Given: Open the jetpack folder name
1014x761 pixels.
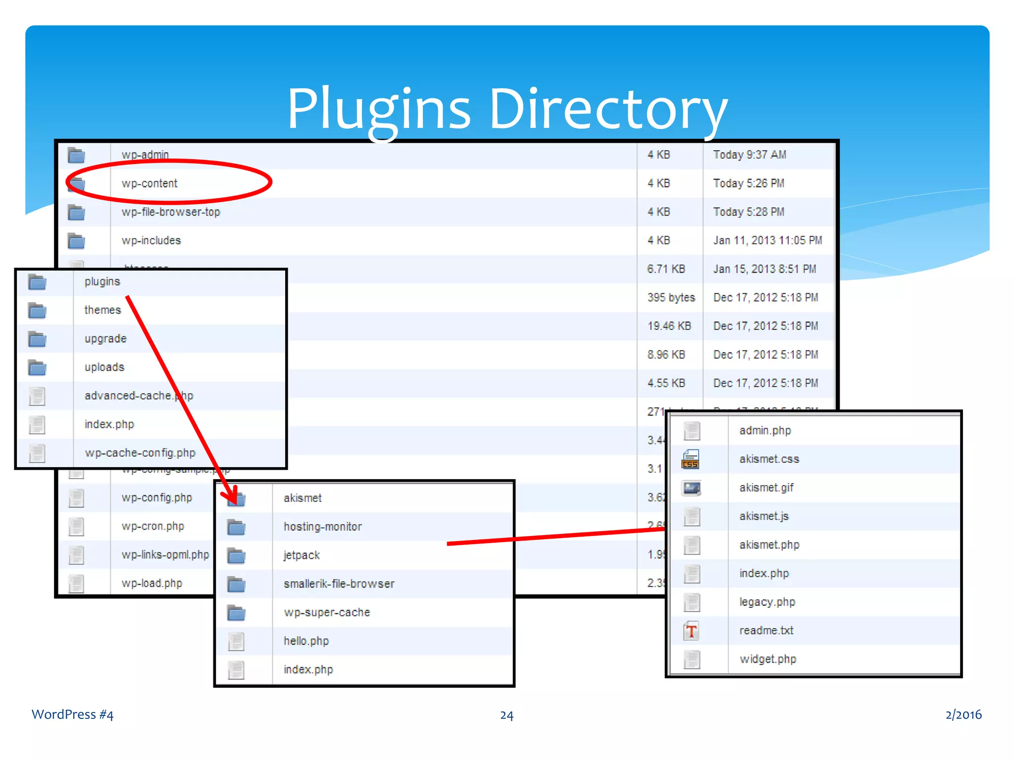Looking at the screenshot, I should 302,555.
